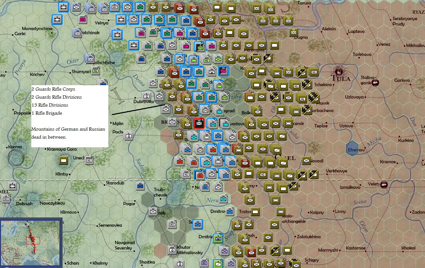
Task: Select the grey counter at Pochep
Action: (x=128, y=135)
